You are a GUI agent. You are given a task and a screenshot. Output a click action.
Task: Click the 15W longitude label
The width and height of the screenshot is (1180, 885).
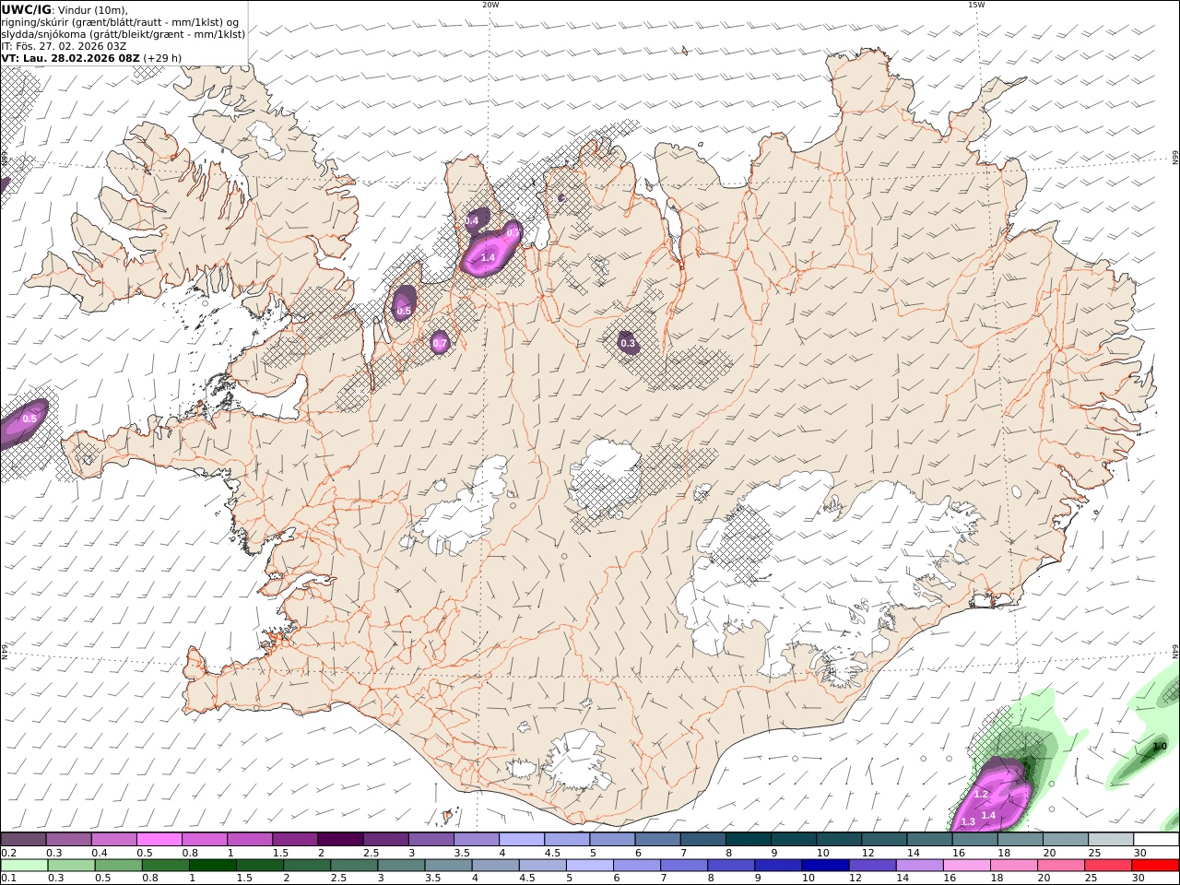pos(976,5)
